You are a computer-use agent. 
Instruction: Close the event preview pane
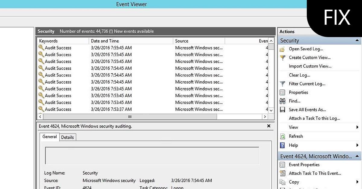268,126
